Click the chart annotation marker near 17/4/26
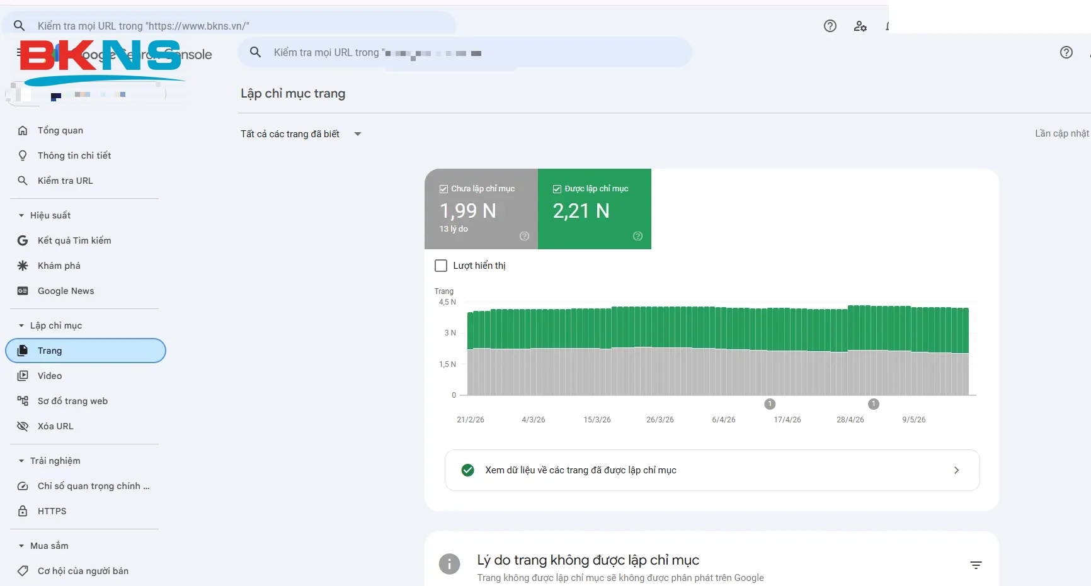Screen dimensions: 1091x586 [770, 404]
